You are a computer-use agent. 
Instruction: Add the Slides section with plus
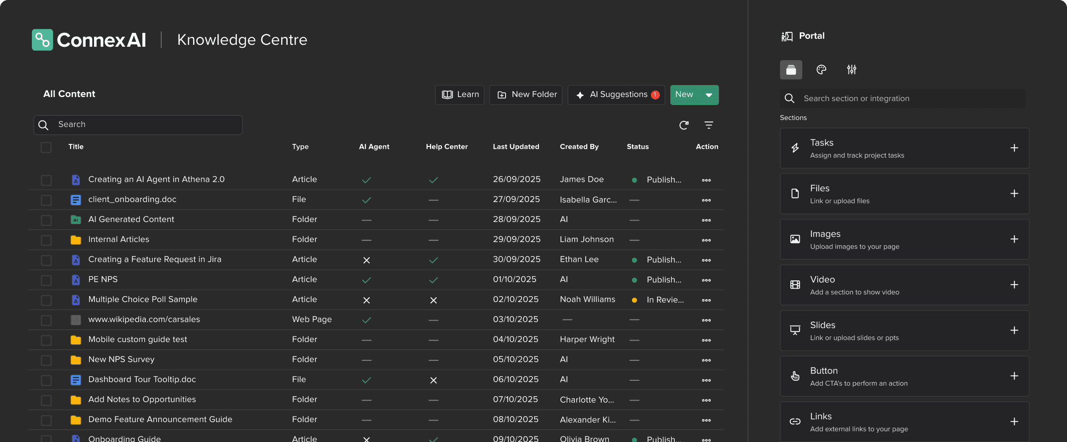pos(1014,331)
